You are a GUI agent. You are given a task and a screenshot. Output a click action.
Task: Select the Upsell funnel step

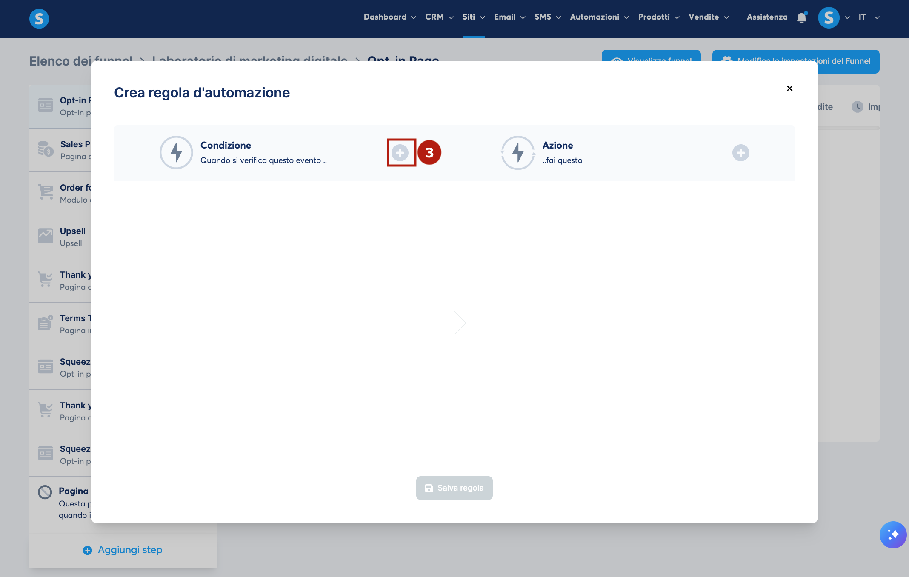coord(60,237)
